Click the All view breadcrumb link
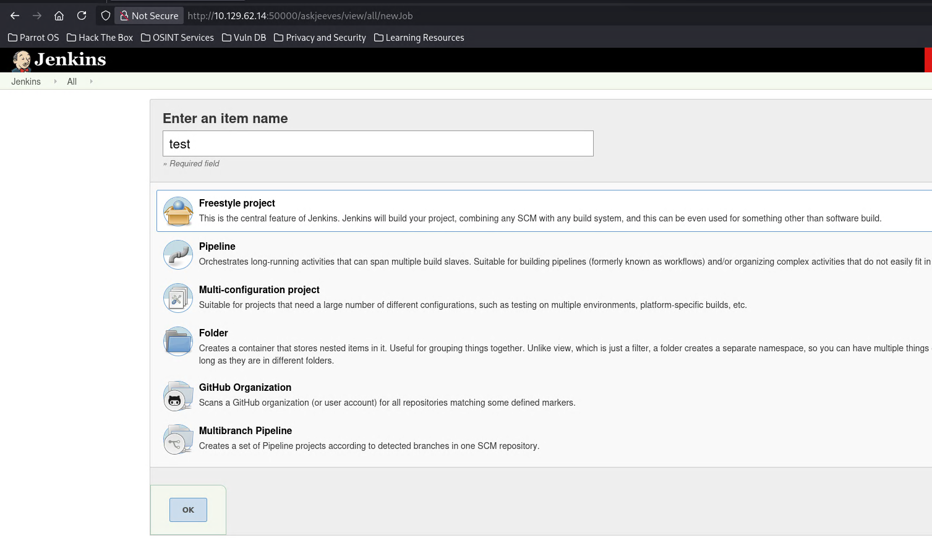 tap(72, 82)
